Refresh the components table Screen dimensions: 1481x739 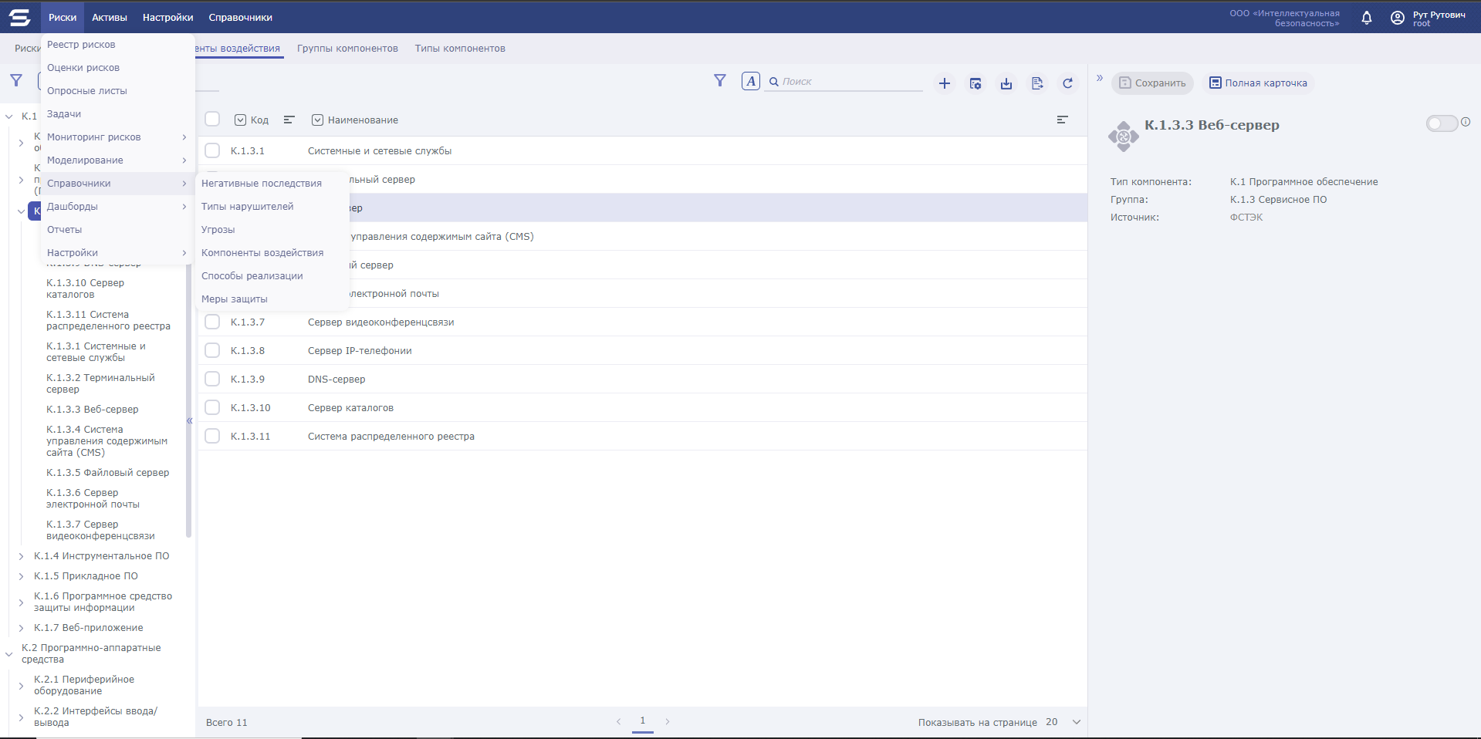[x=1068, y=83]
